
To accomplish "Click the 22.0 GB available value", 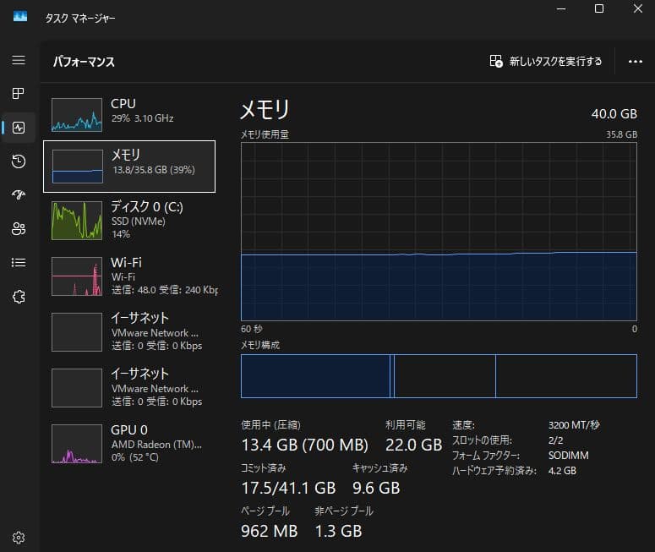I will coord(413,445).
